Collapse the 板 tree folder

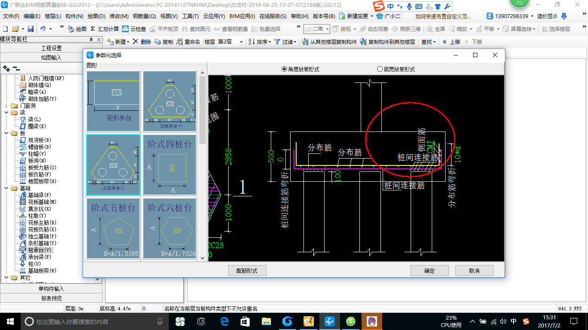click(x=6, y=133)
